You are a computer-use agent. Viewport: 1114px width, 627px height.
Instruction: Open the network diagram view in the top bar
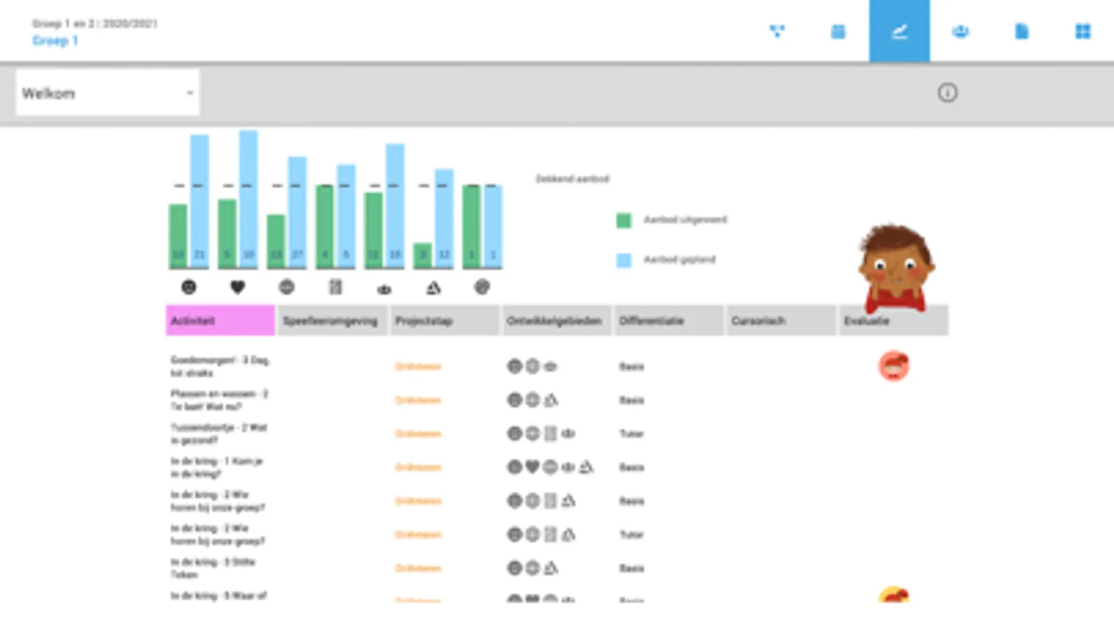777,31
